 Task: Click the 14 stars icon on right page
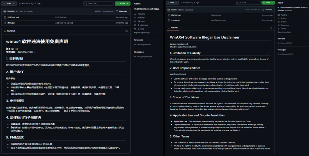tap(279, 22)
